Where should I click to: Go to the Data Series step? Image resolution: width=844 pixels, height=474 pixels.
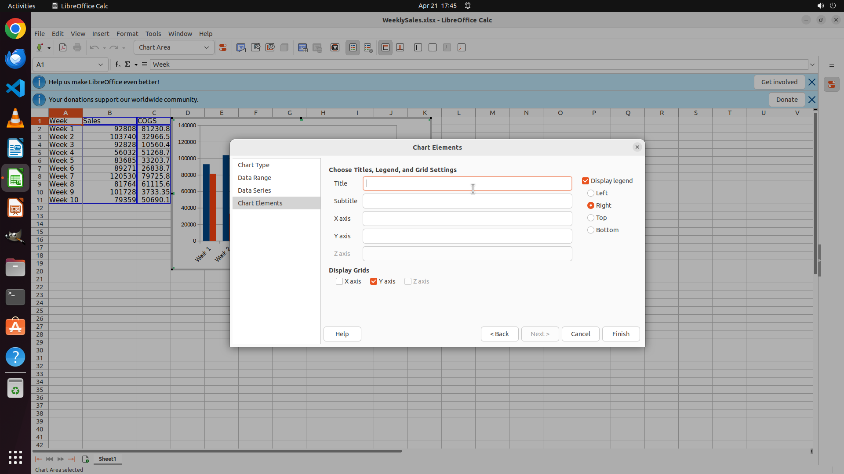pos(255,190)
